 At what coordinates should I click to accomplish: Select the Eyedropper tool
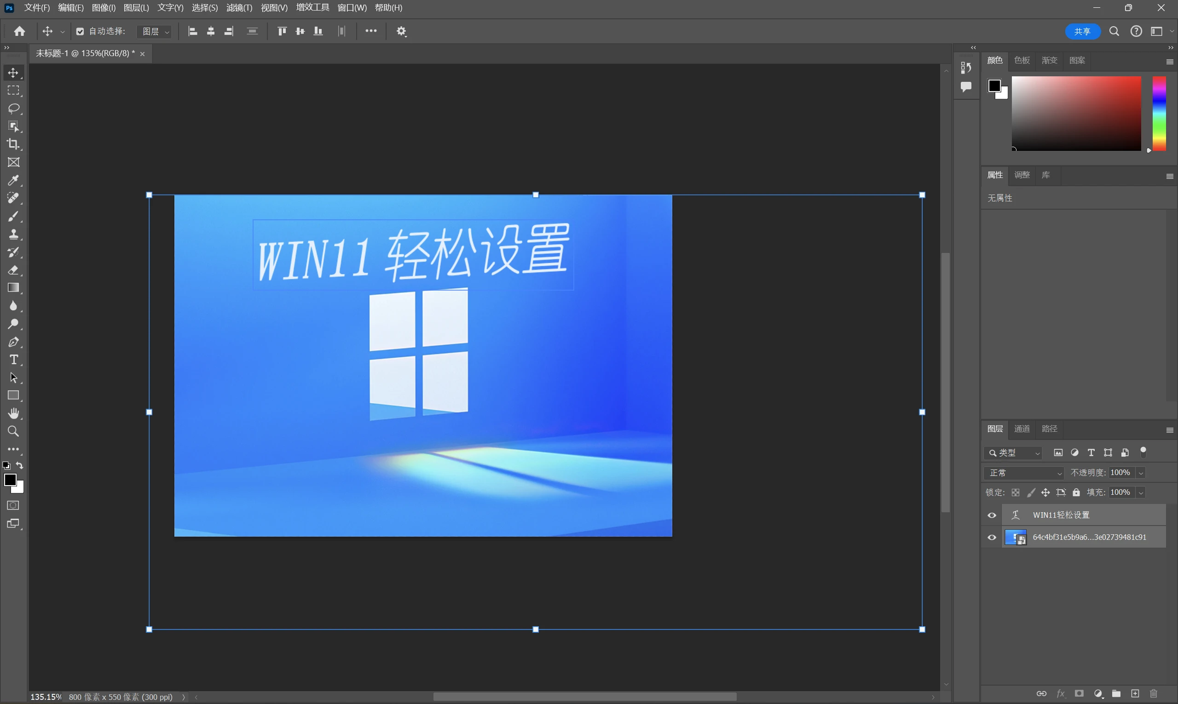click(x=13, y=180)
